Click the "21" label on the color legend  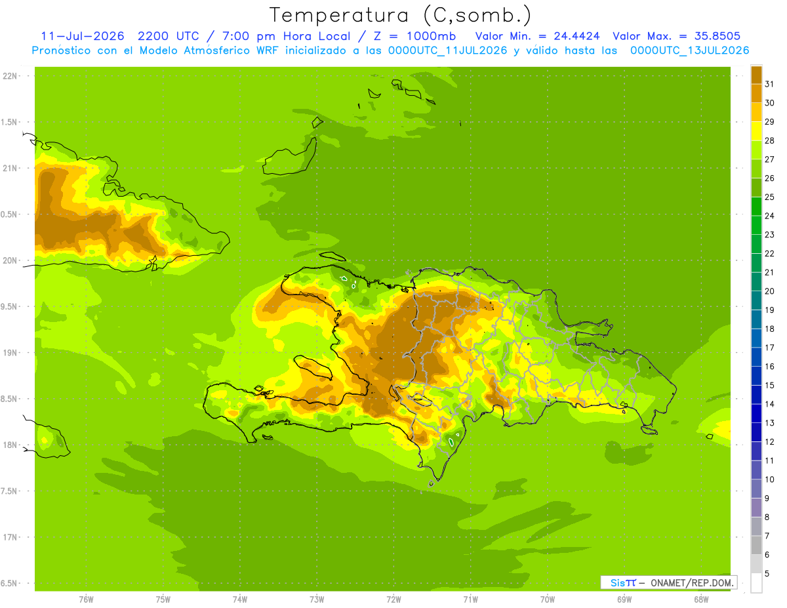[x=769, y=272]
